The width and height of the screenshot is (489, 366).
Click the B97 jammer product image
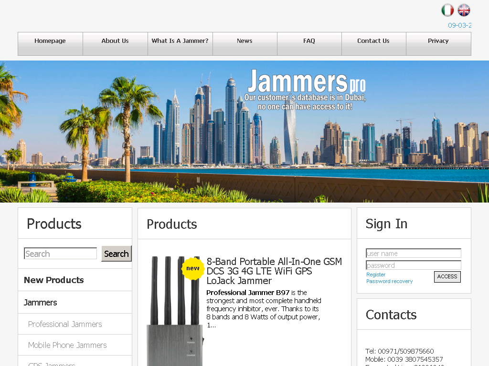point(175,311)
